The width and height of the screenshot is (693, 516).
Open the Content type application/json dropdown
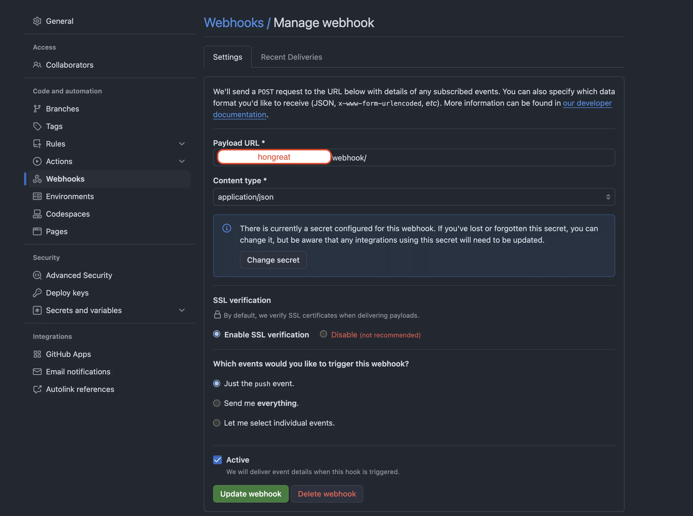[414, 197]
